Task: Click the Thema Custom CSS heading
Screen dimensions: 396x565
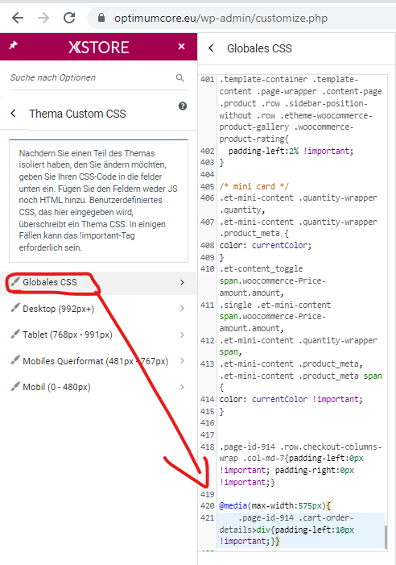Action: pos(78,114)
